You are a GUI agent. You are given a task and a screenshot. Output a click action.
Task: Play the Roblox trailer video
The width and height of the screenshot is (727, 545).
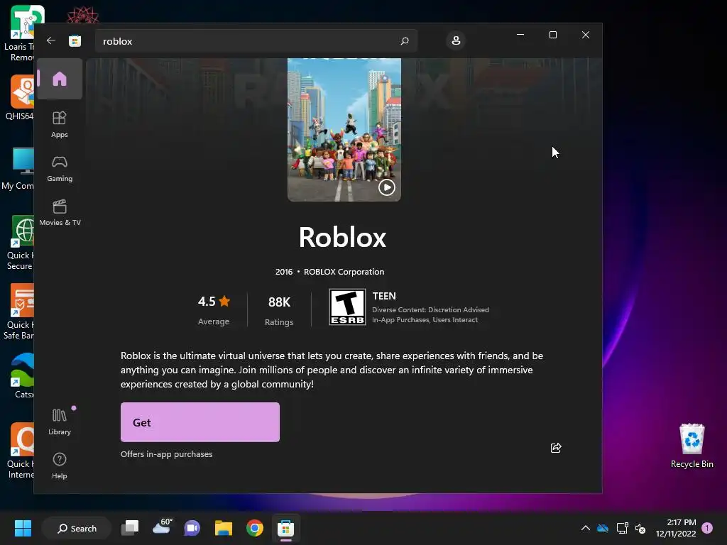click(x=387, y=187)
